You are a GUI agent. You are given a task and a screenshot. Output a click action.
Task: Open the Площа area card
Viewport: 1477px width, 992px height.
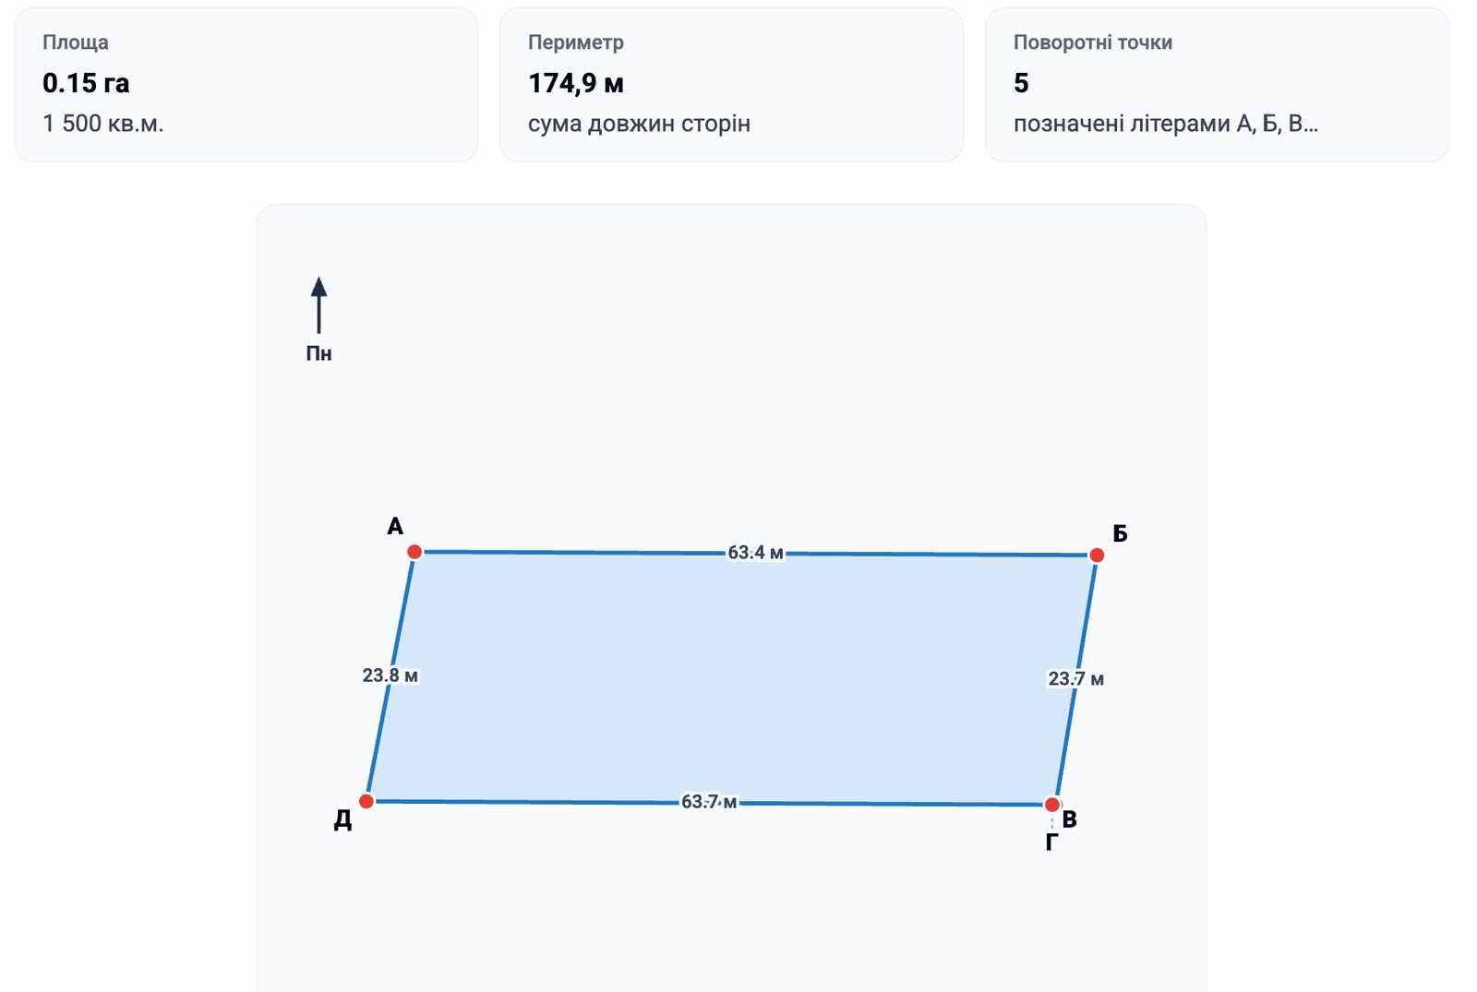pos(246,85)
